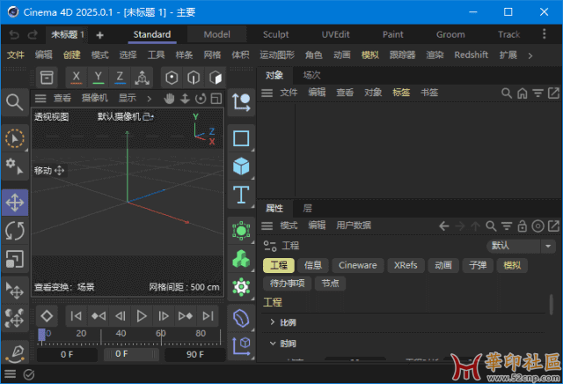Expand more viewport menus chevron after 显示
The image size is (563, 384).
point(149,99)
